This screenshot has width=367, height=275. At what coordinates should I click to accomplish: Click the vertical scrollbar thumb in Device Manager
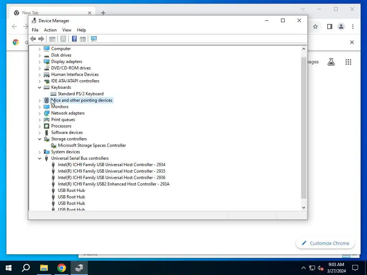click(304, 128)
